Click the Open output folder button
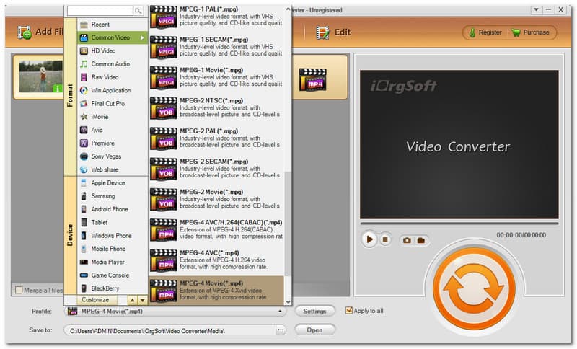577x349 pixels. click(x=314, y=330)
